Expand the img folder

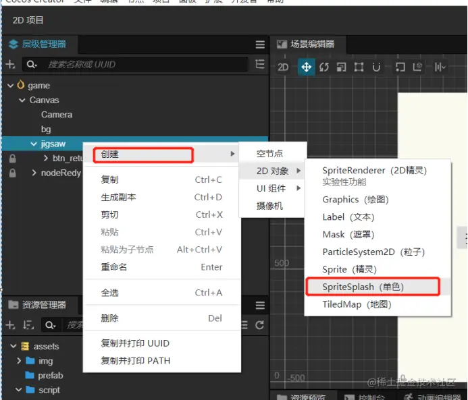tap(19, 361)
